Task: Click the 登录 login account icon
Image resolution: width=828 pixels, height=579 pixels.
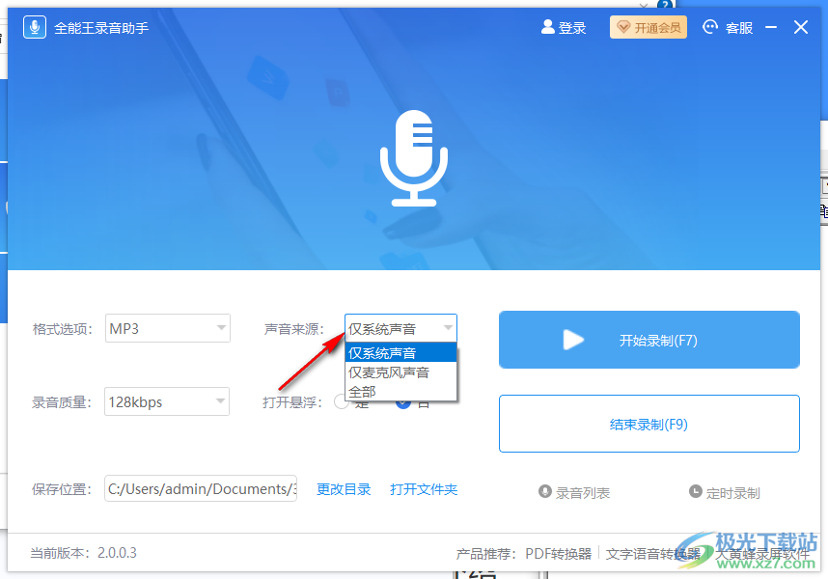Action: 547,27
